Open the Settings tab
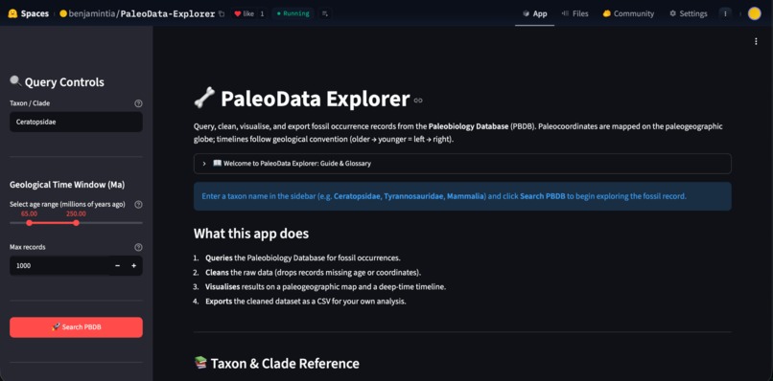The height and width of the screenshot is (381, 773). coord(689,13)
